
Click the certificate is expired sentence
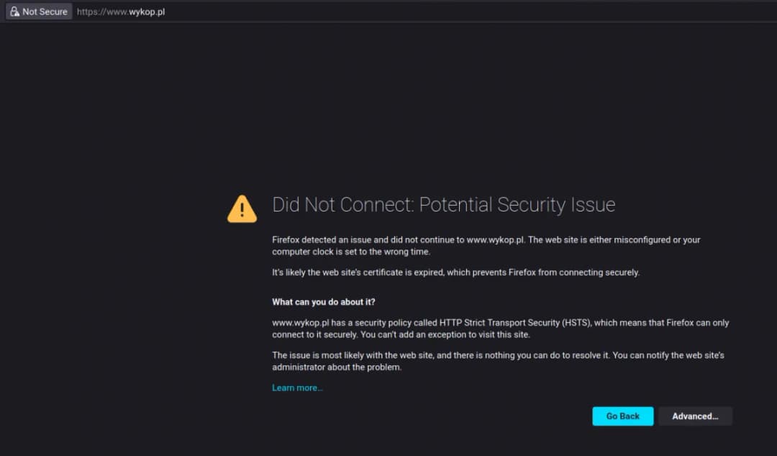click(455, 273)
